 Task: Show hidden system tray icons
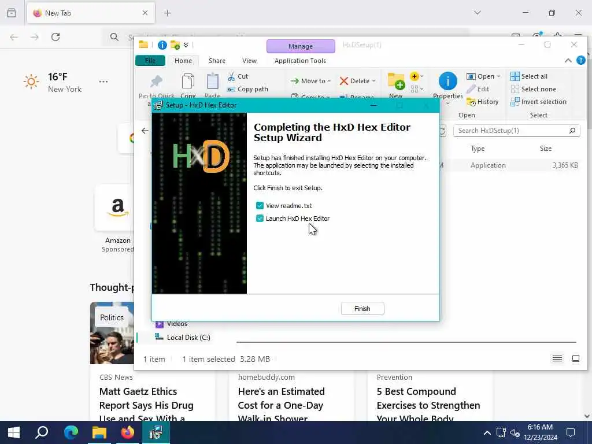click(487, 433)
